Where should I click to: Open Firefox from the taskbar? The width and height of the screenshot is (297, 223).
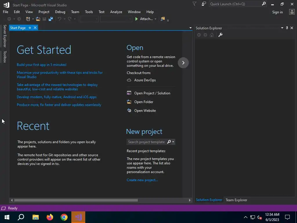(50, 217)
